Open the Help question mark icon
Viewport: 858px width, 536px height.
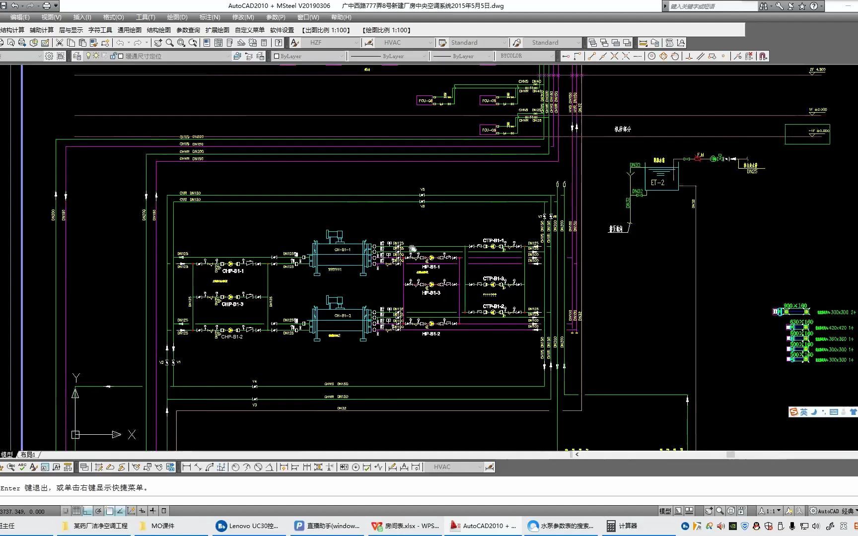pos(279,43)
